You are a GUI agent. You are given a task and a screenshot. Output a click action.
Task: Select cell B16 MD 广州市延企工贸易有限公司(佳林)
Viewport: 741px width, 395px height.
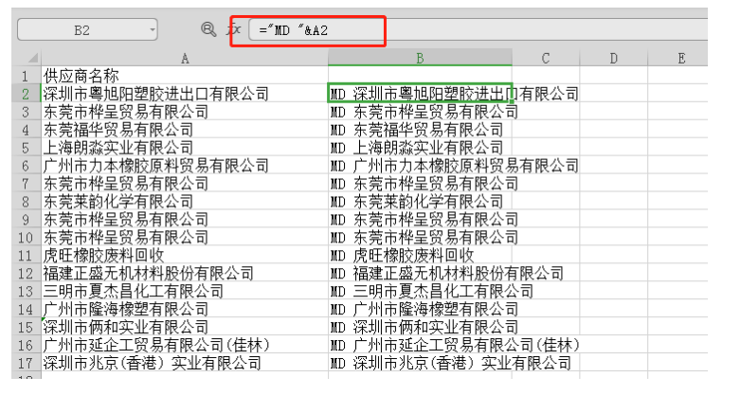[x=420, y=345]
